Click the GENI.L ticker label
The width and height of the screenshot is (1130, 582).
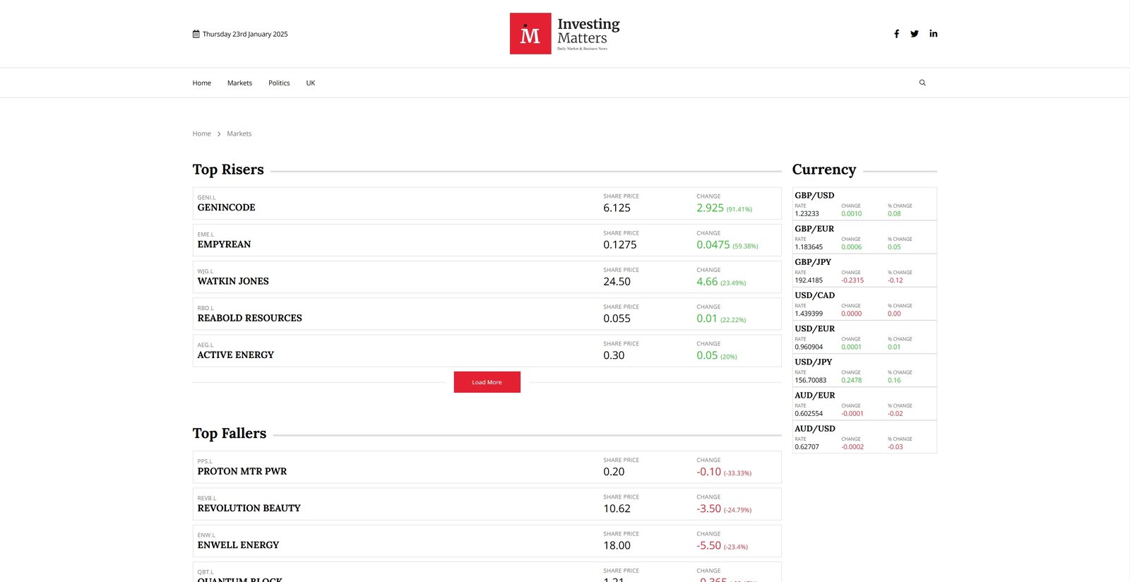pyautogui.click(x=206, y=198)
